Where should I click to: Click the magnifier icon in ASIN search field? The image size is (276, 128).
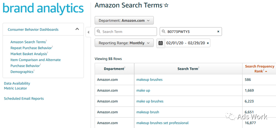(x=163, y=32)
